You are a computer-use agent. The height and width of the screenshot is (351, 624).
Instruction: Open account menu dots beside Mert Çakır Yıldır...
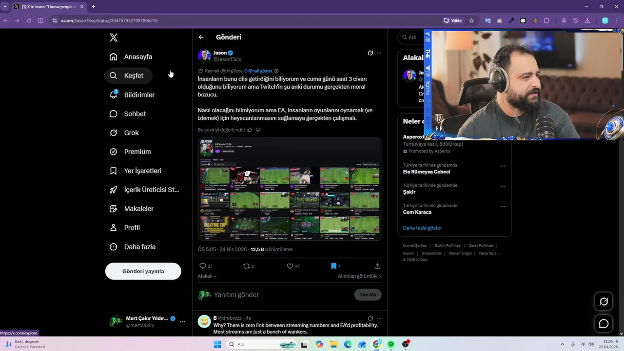tap(182, 322)
